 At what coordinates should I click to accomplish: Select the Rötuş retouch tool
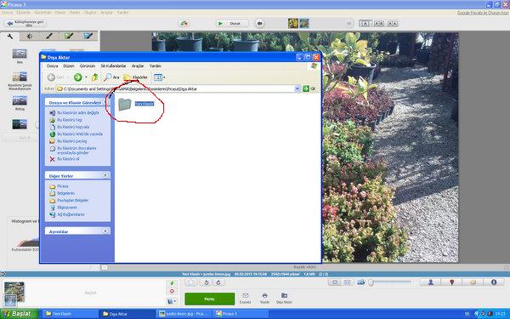(x=20, y=100)
